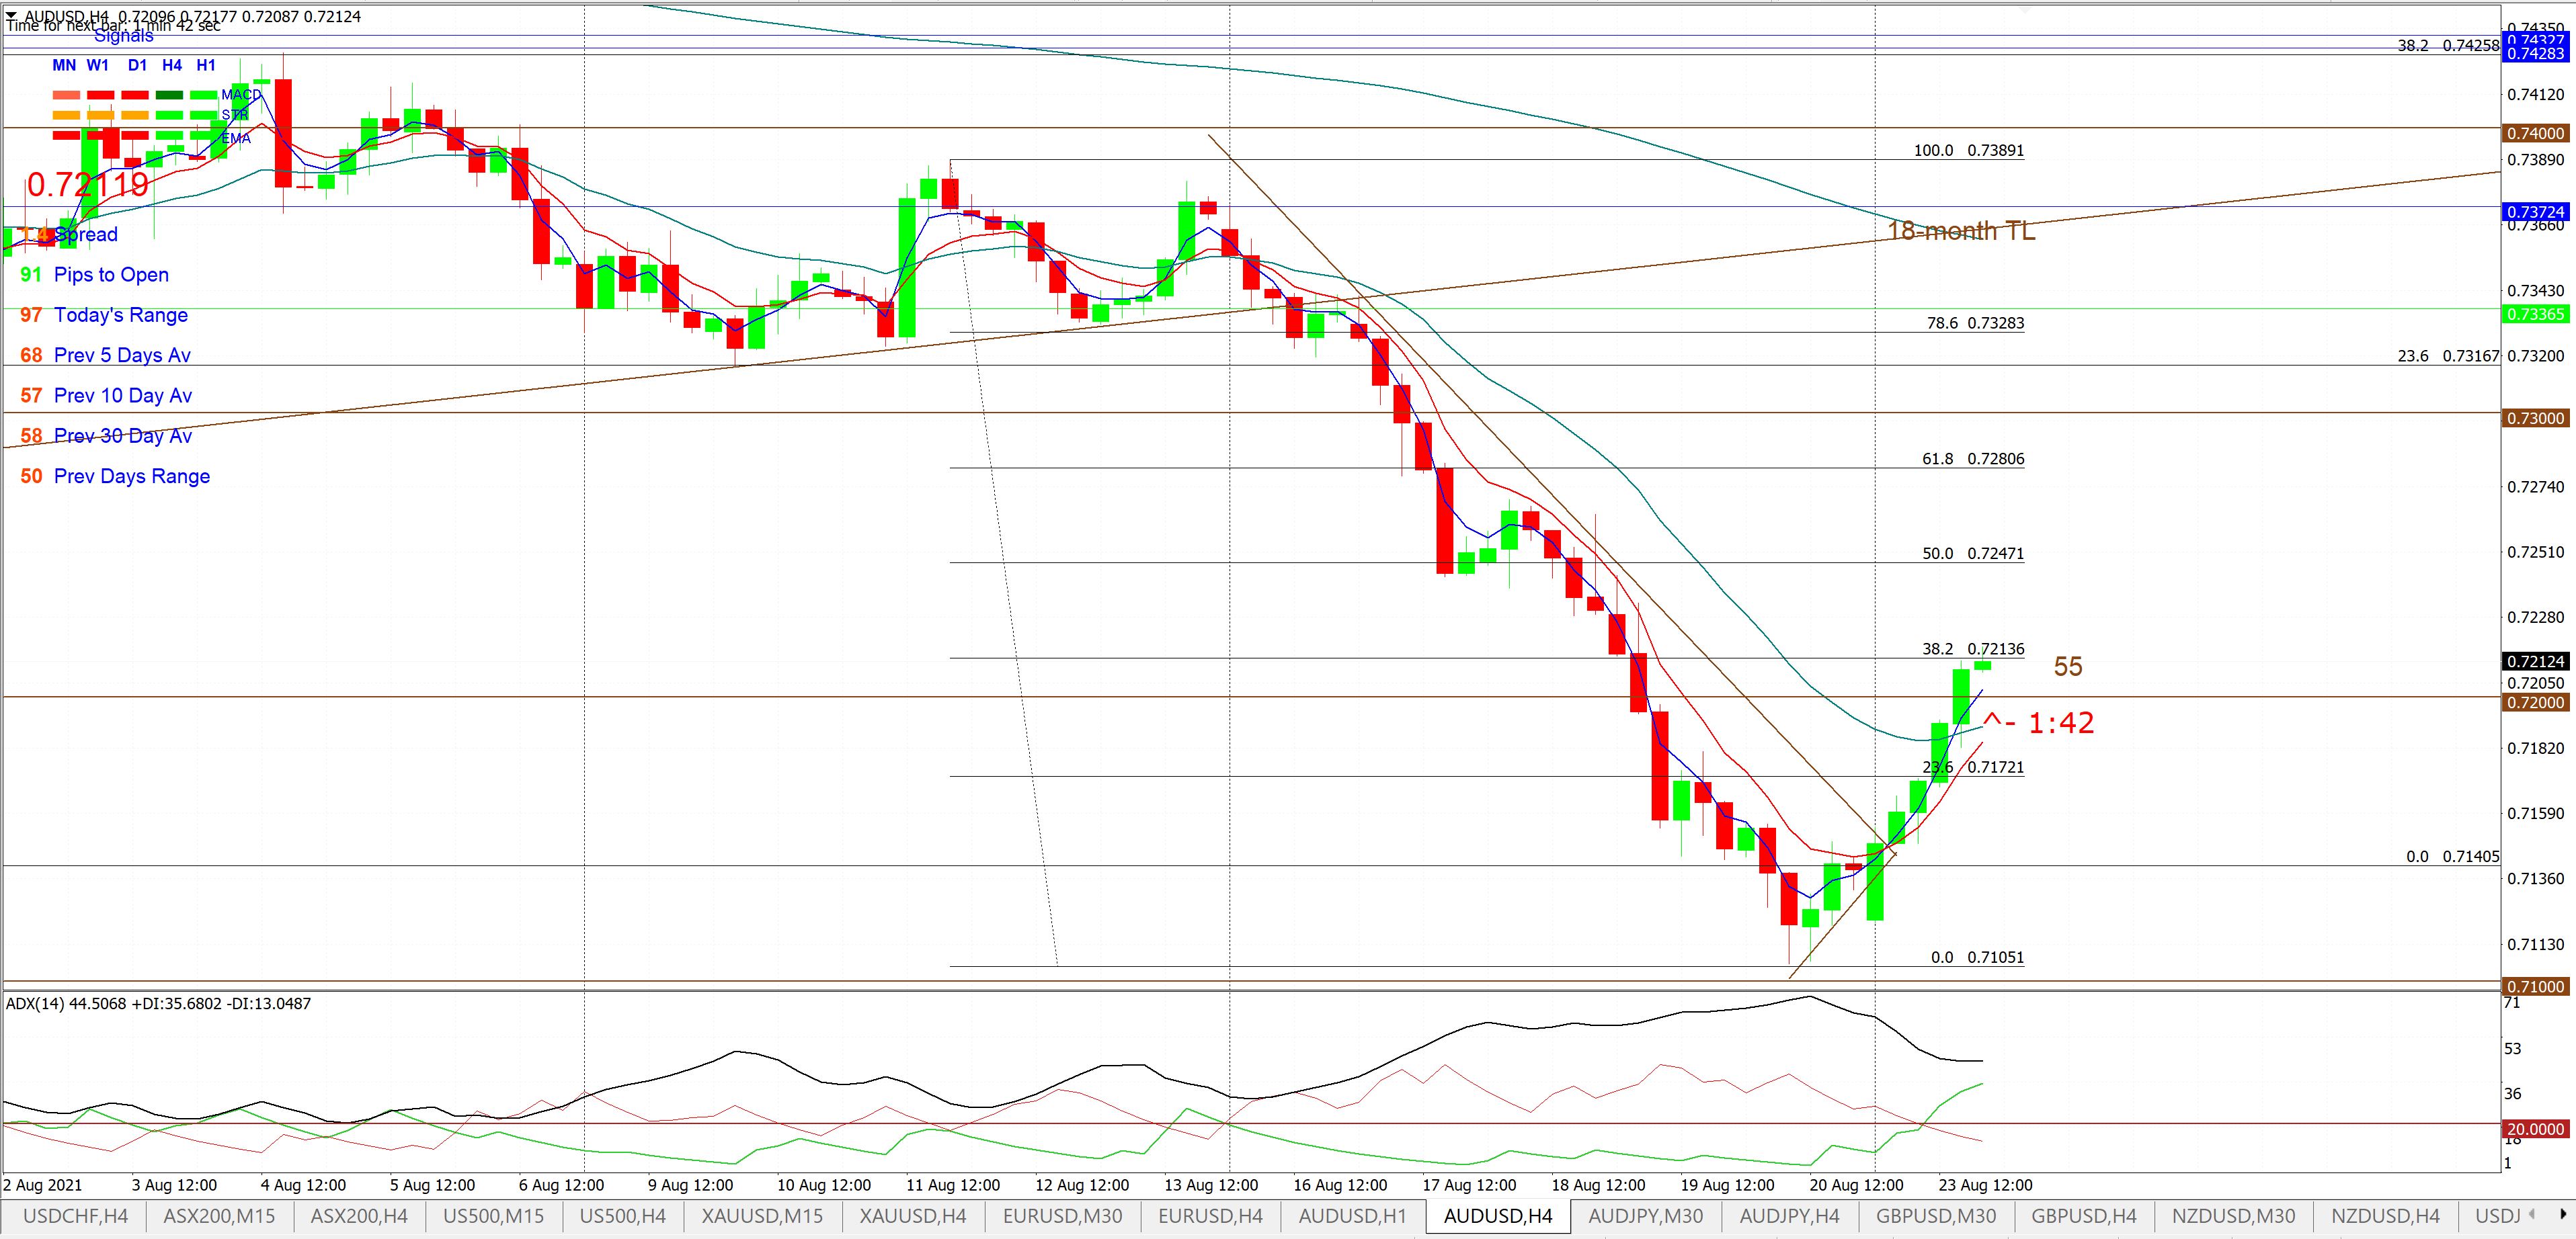Click the brown 0.74000 price level tag

click(2537, 133)
